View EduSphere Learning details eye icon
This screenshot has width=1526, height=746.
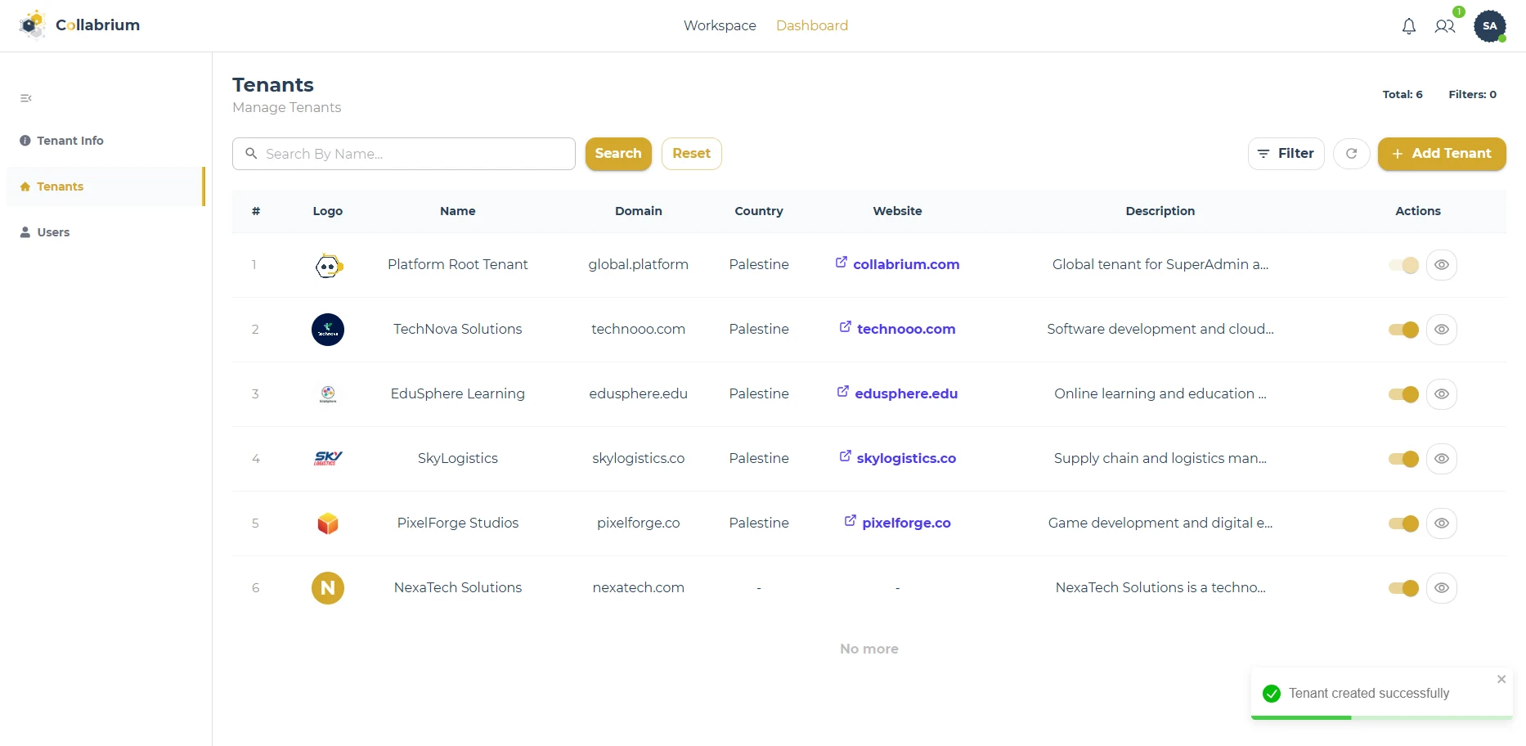[x=1442, y=394]
